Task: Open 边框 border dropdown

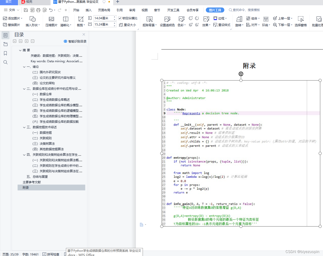Action: 220,18
